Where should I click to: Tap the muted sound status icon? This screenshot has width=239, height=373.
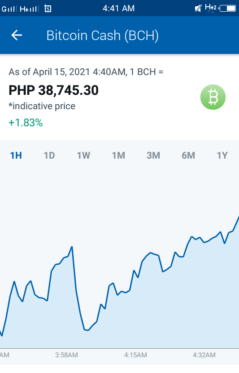click(x=198, y=9)
